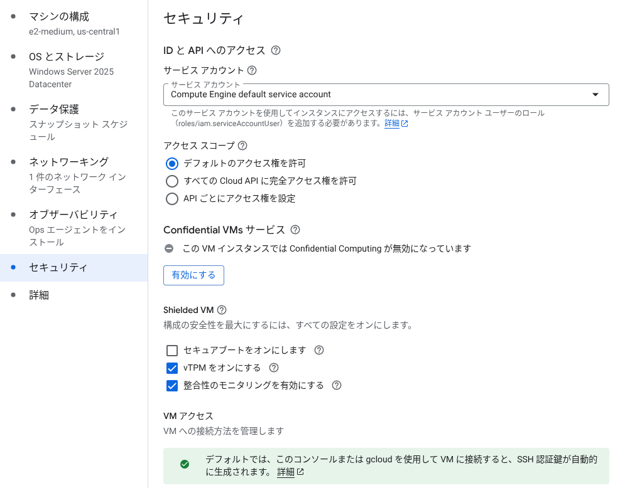
Task: Open マシンの構成 section in sidebar
Action: click(73, 23)
